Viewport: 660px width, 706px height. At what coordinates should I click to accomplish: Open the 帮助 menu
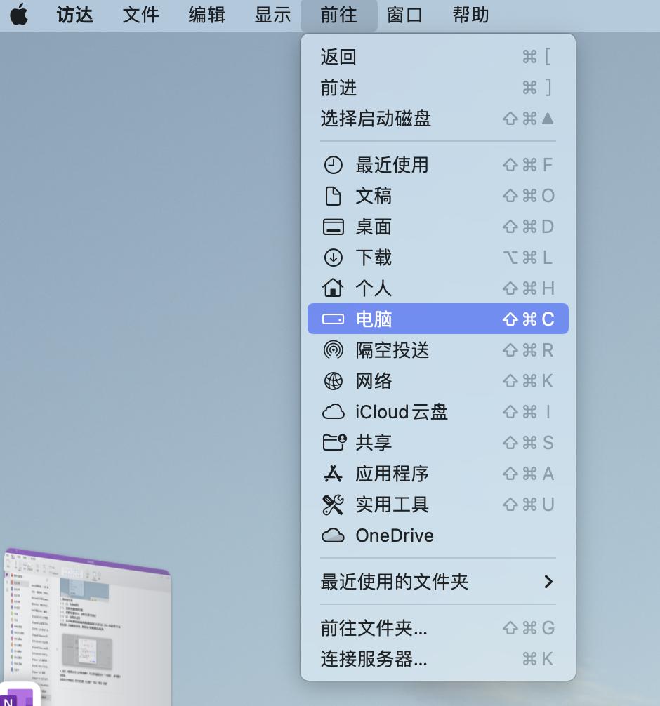click(x=470, y=15)
